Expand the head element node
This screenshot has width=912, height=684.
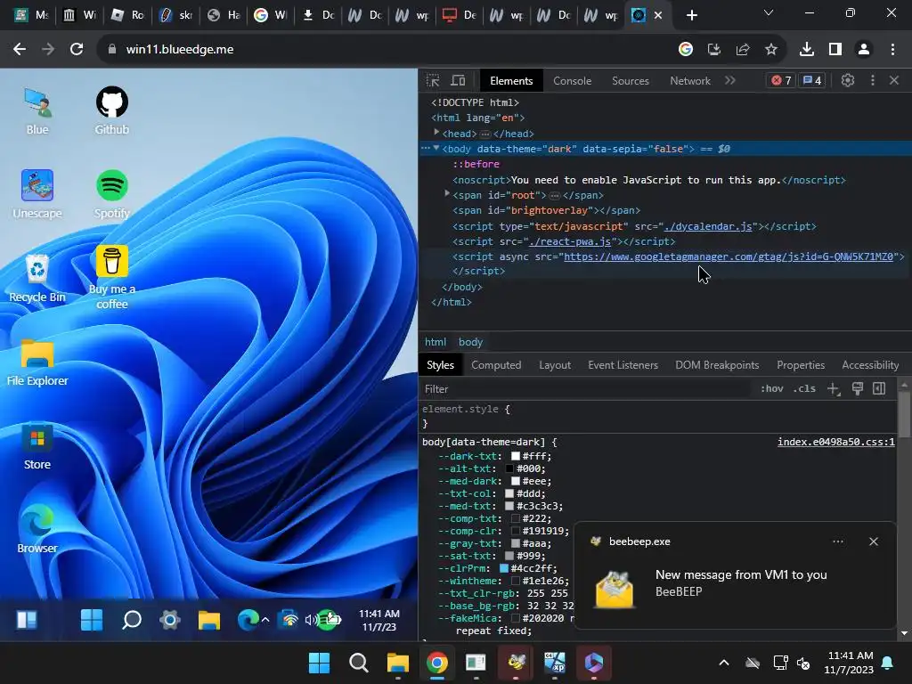pos(436,133)
